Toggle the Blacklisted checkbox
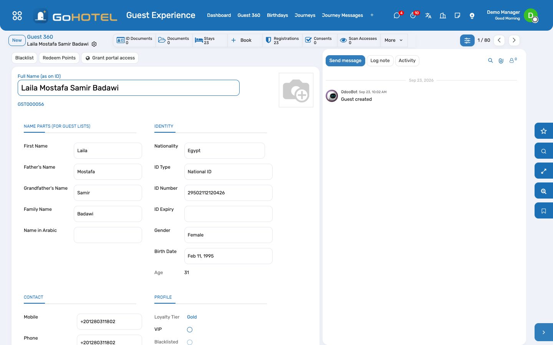553x345 pixels. [190, 342]
